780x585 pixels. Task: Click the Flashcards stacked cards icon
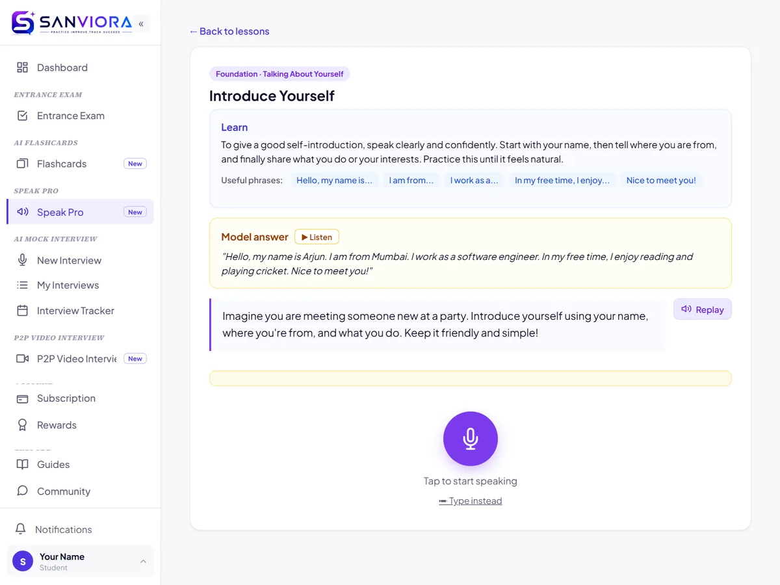[x=23, y=164]
